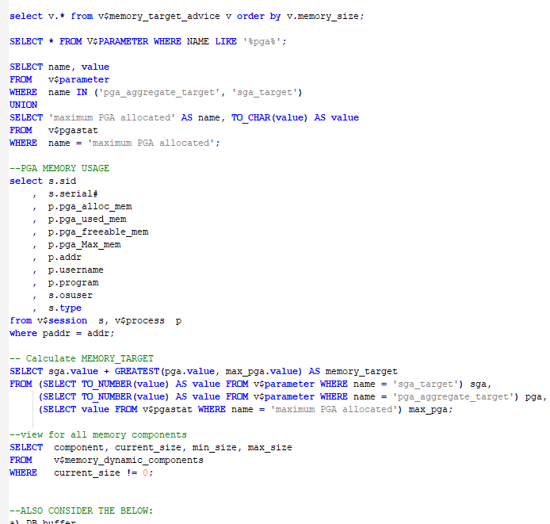
Task: Click the UNION keyword
Action: pos(24,105)
